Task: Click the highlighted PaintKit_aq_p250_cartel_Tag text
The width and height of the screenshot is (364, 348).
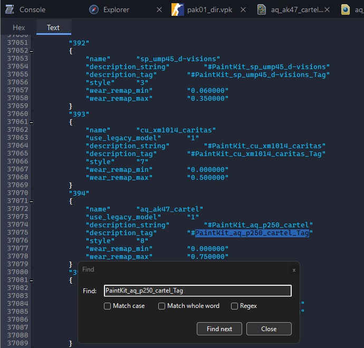Action: click(x=252, y=233)
